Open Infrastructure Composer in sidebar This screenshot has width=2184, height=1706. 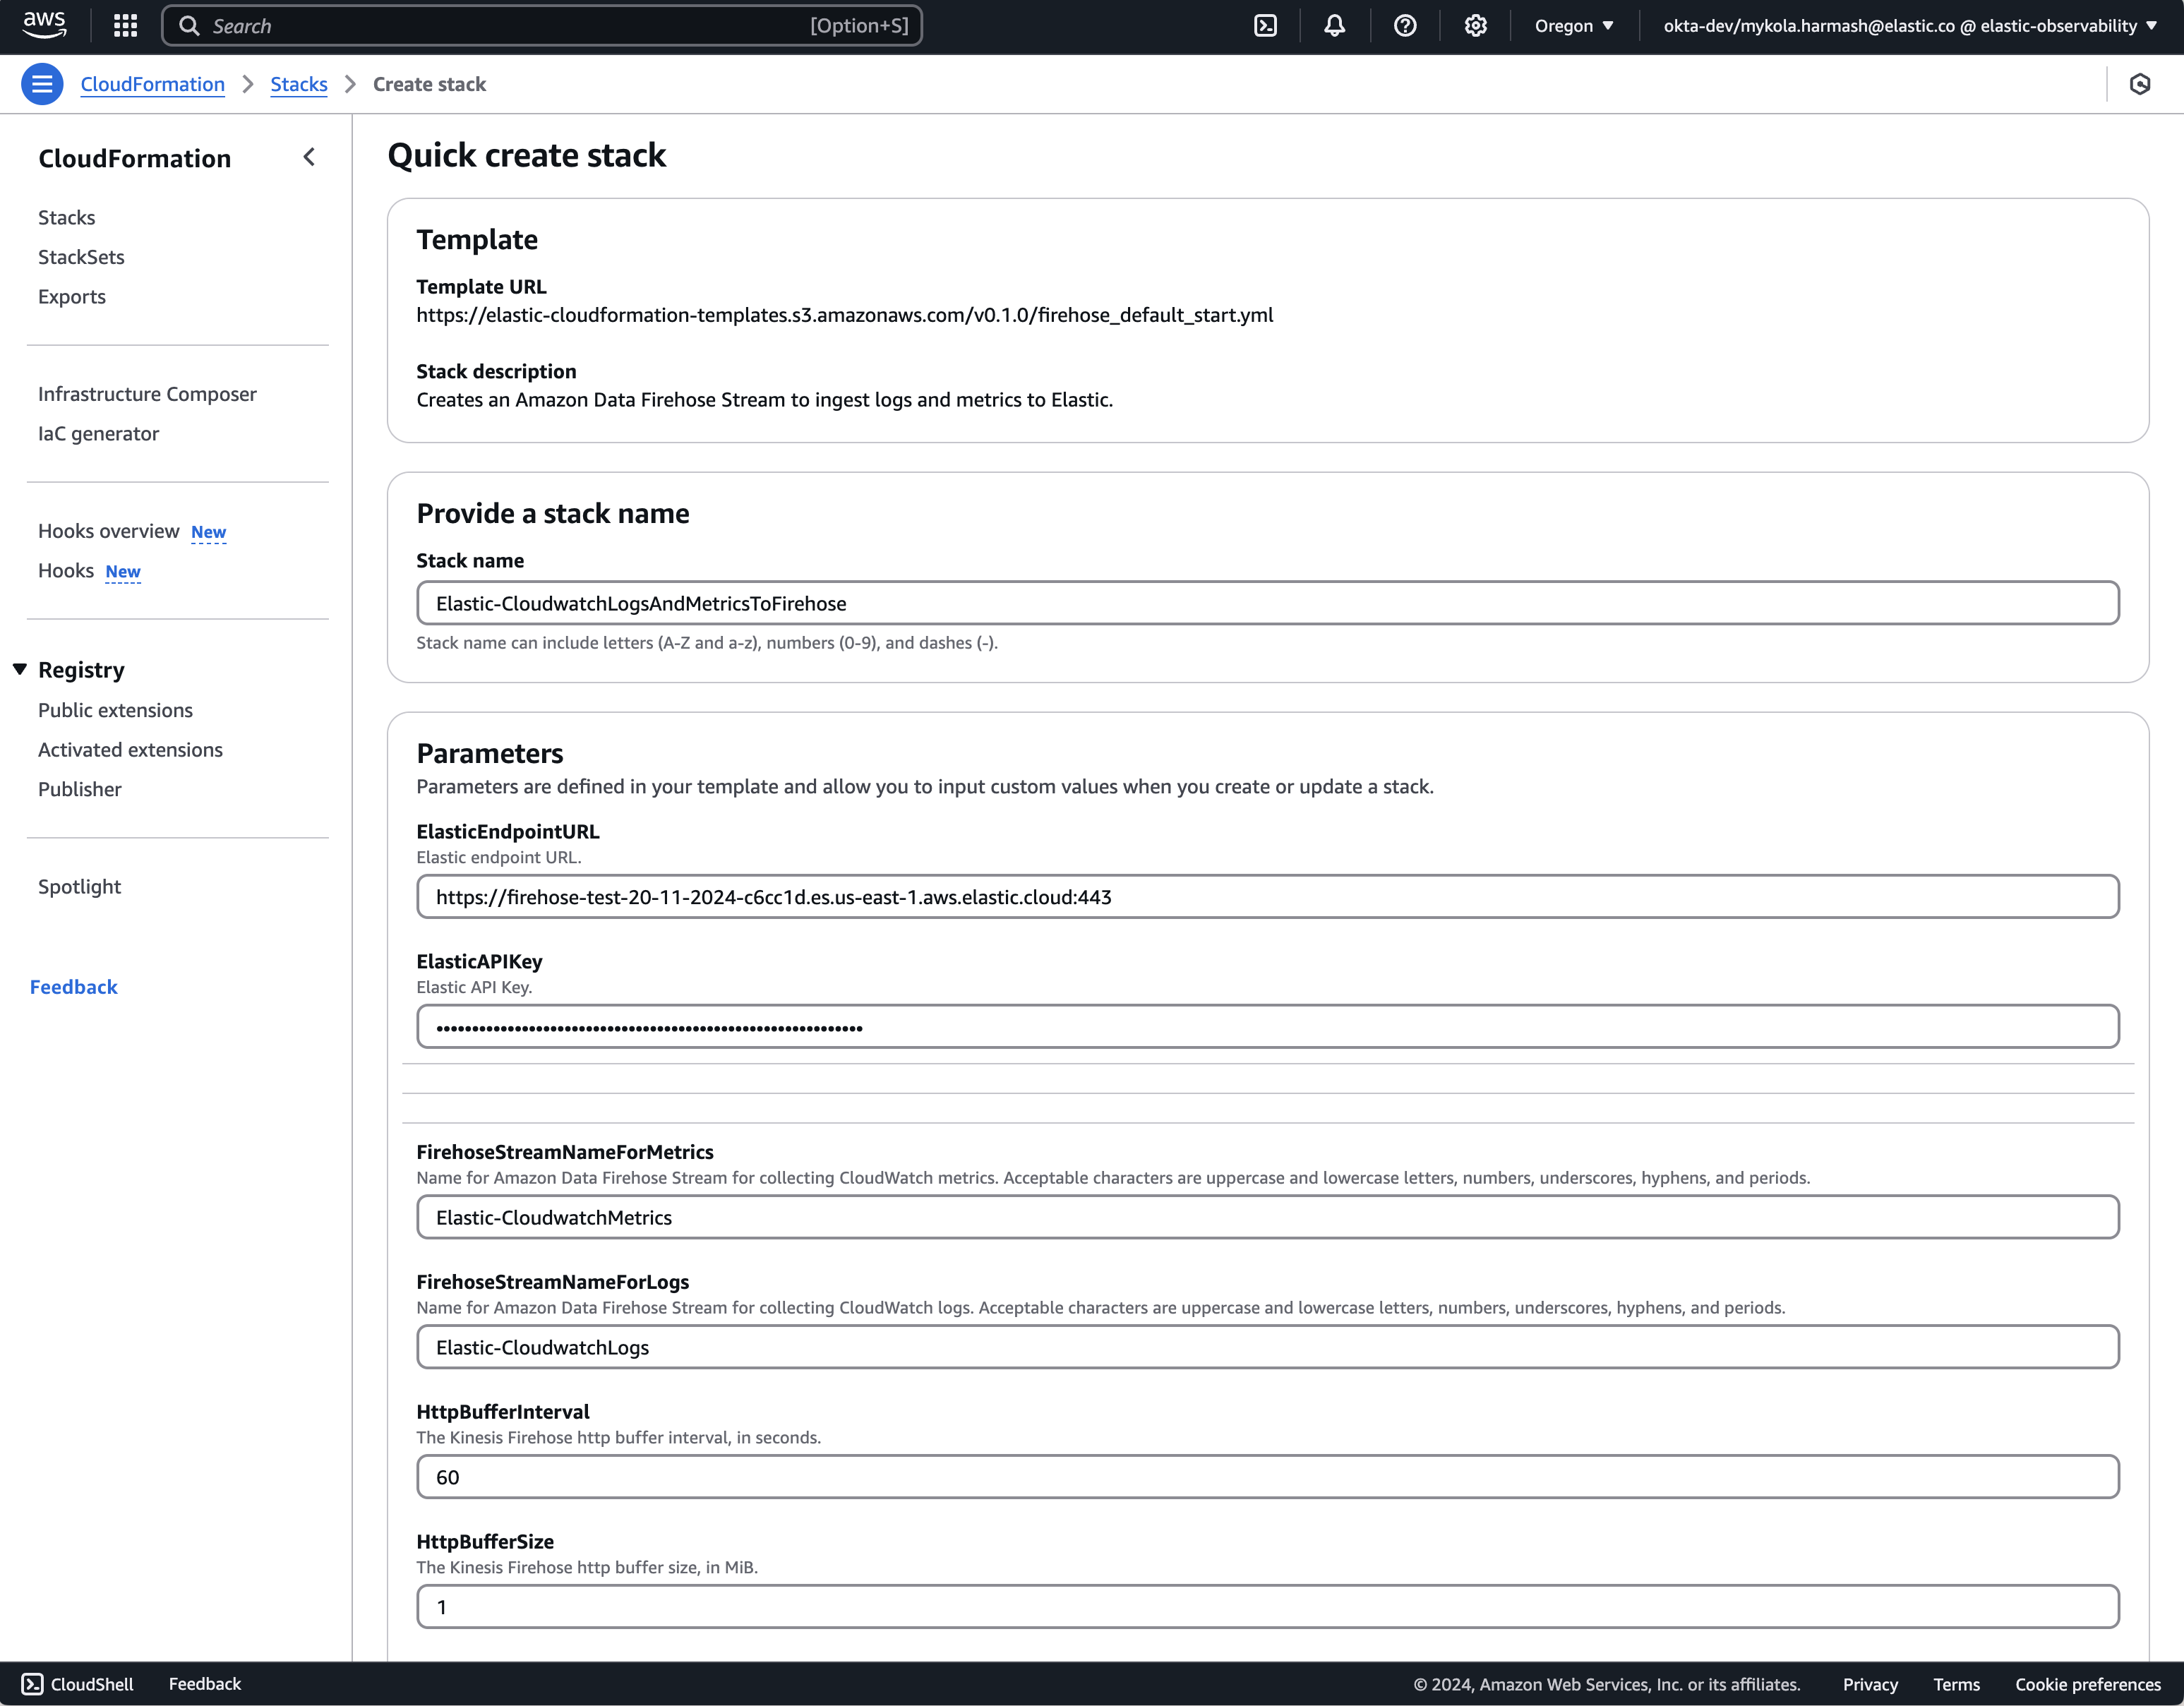click(x=147, y=394)
